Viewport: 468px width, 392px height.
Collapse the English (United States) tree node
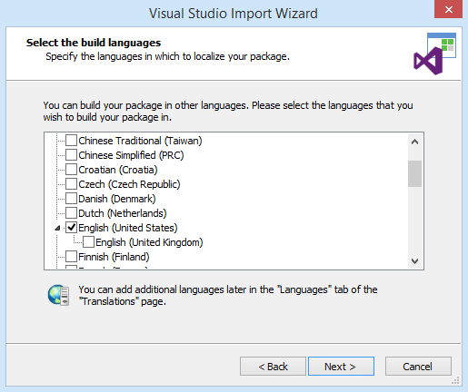[x=57, y=228]
